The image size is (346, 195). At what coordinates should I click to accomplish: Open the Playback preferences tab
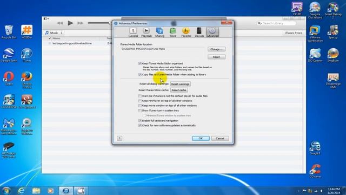click(147, 32)
